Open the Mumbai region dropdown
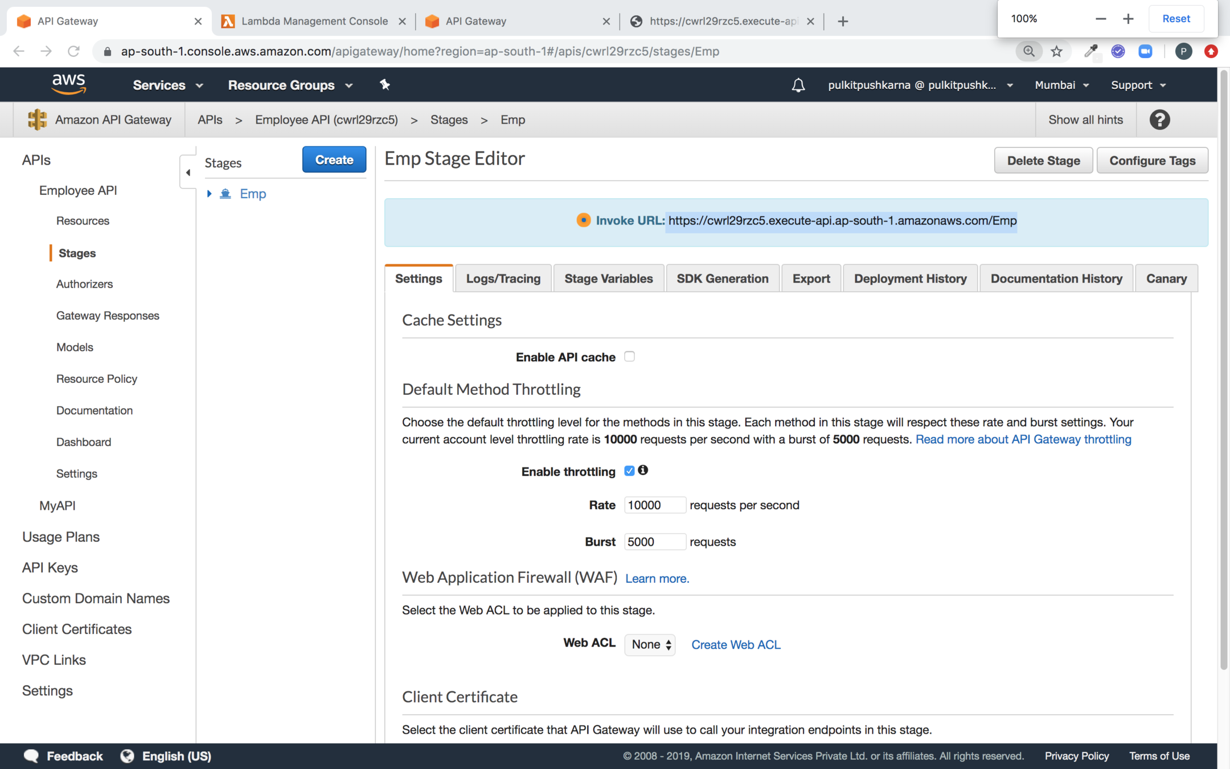The image size is (1230, 769). pos(1061,85)
